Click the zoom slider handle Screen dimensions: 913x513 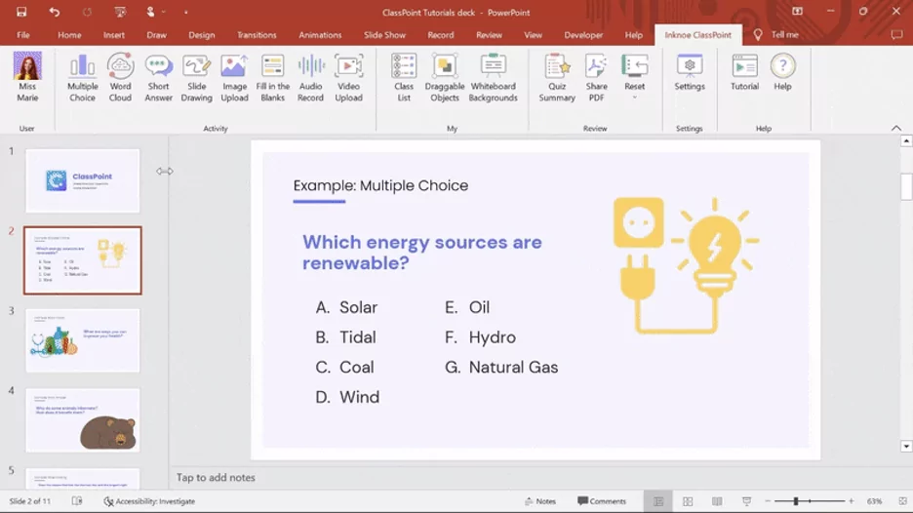coord(796,501)
